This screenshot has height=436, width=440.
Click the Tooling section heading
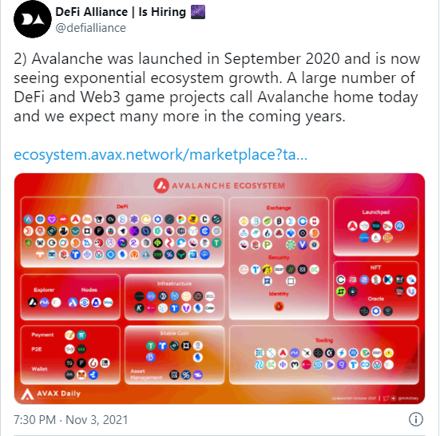[324, 340]
